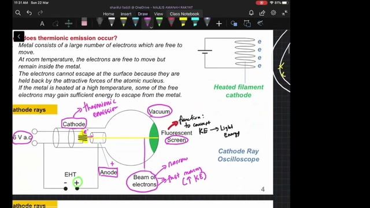This screenshot has height=208, width=370.
Task: Select the Text mode A tool
Action: 42,24
